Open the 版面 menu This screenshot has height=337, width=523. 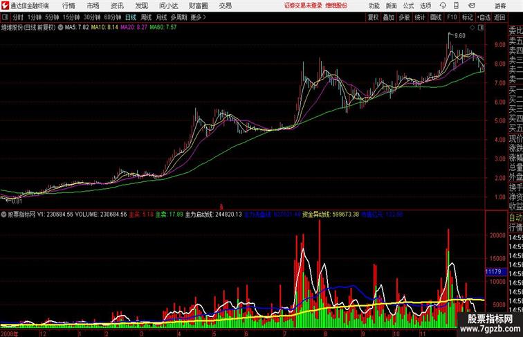[392, 6]
